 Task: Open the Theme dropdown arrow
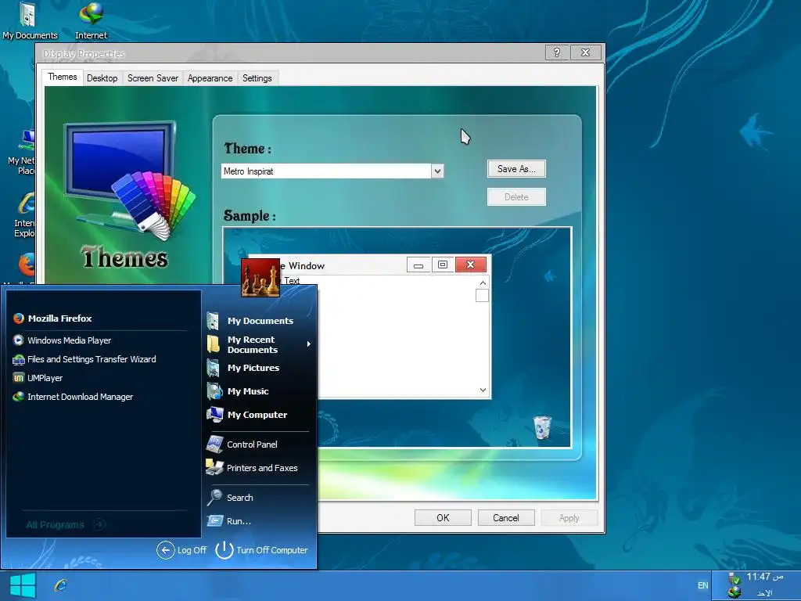(437, 171)
